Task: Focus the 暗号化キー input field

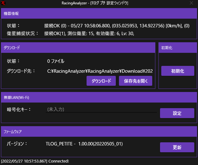Action: pos(101,109)
